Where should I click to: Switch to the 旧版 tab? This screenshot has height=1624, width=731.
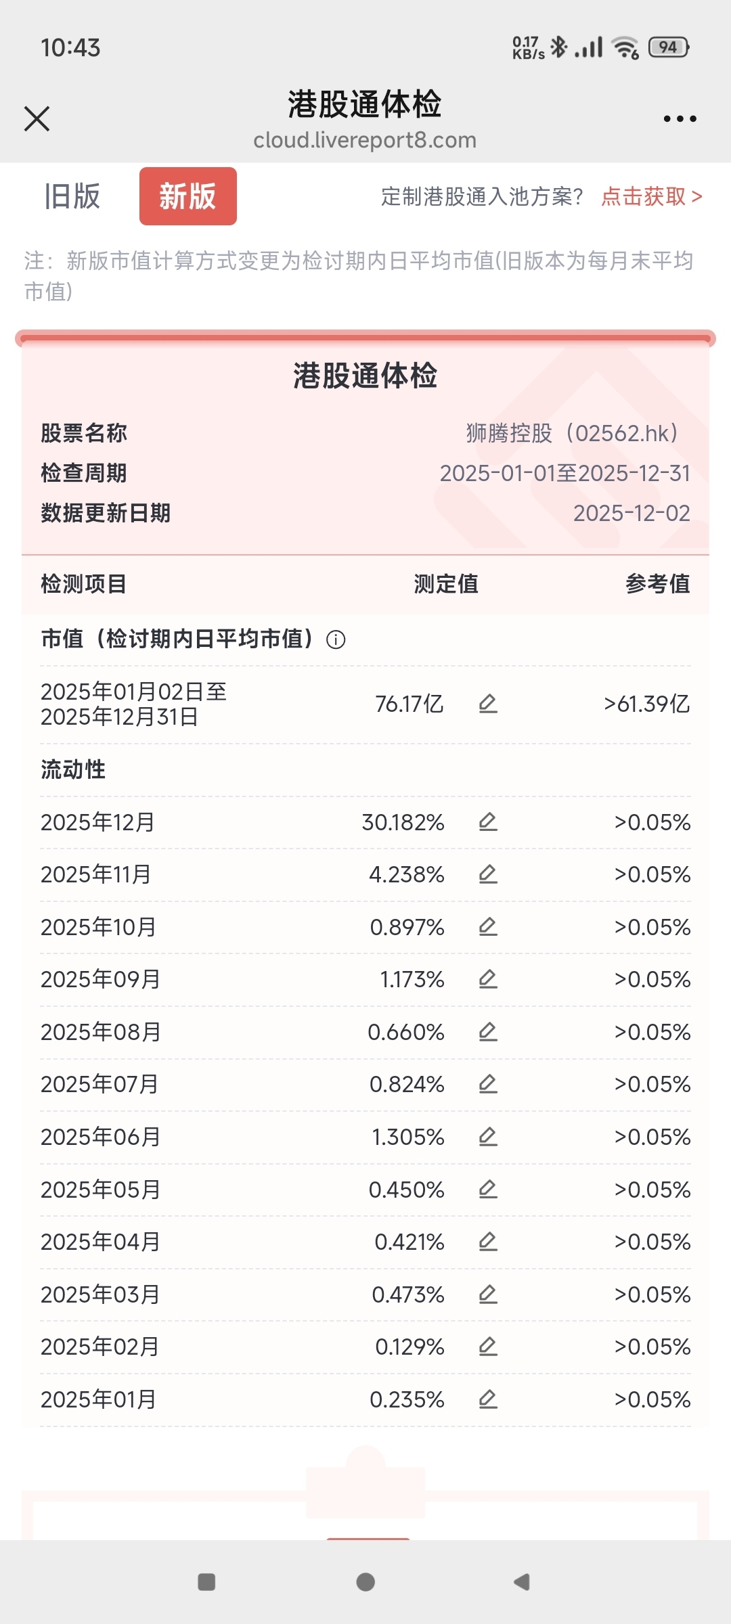[x=72, y=196]
